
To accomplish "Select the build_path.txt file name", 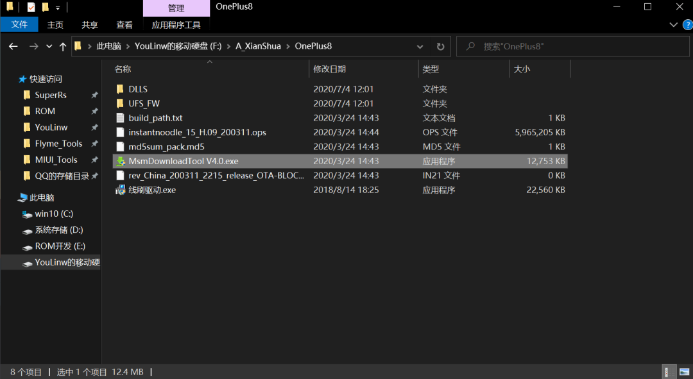I will tap(155, 118).
